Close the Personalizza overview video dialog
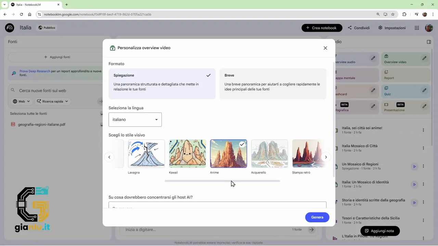This screenshot has width=438, height=246. (x=325, y=48)
